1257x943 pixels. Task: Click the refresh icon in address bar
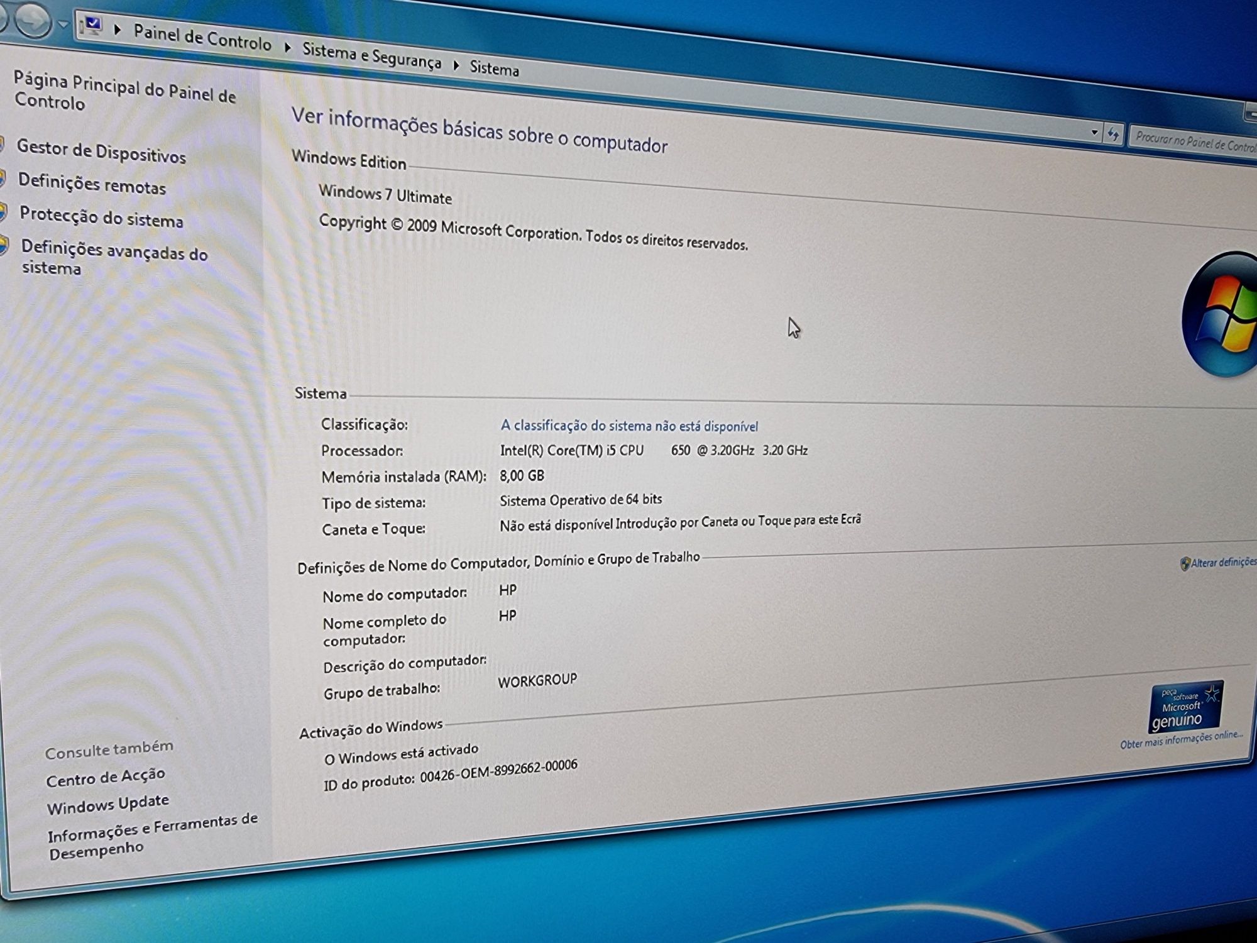click(x=1113, y=134)
